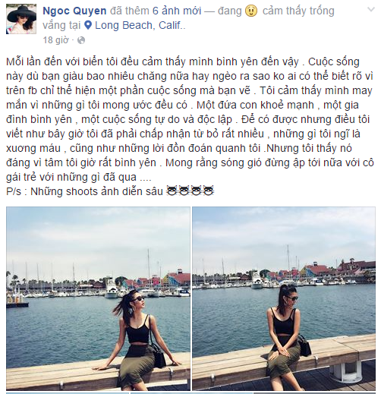Expand the post options chevron menu
This screenshot has width=381, height=394.
371,10
